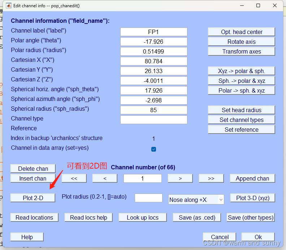The width and height of the screenshot is (286, 250).
Task: Uncheck the Channel in data array checkbox
Action: [153, 149]
